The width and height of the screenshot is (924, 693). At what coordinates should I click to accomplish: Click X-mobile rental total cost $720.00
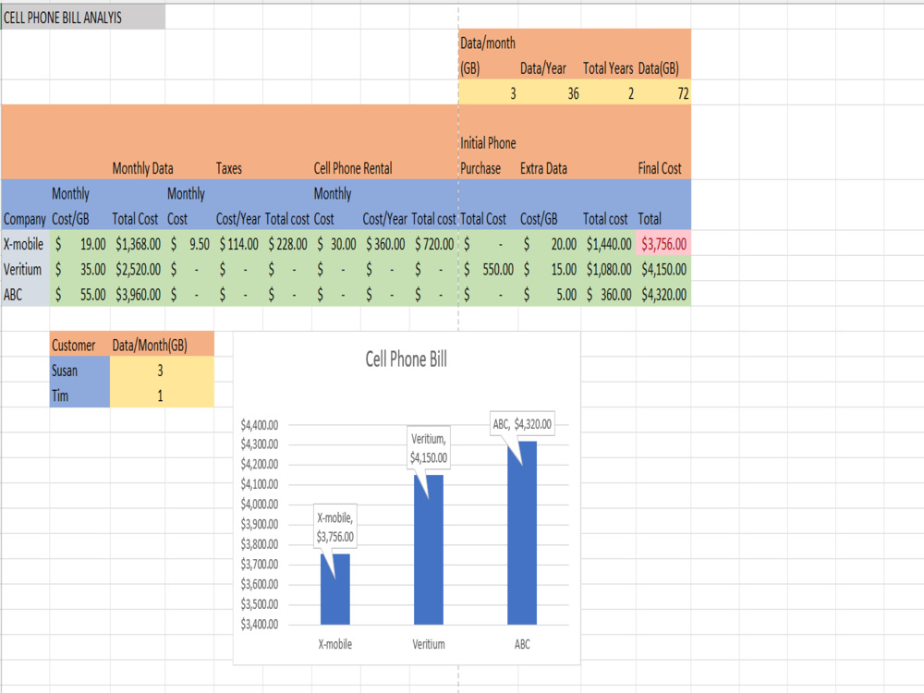[x=434, y=243]
